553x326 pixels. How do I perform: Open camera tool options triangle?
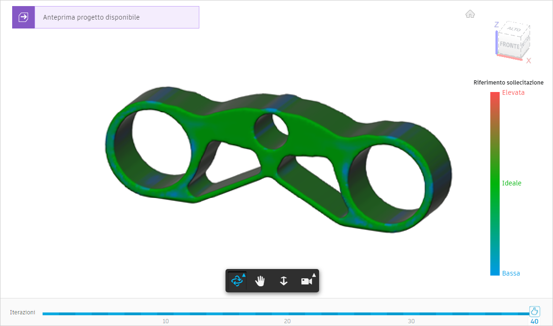pos(314,275)
